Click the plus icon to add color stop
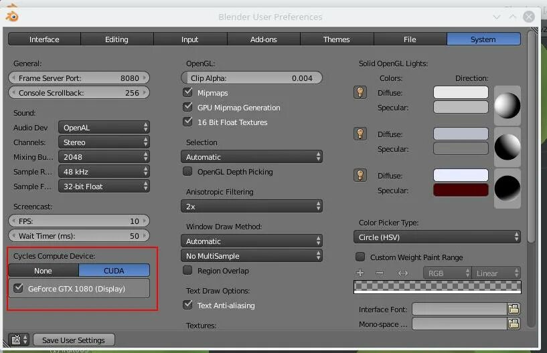Screen dimensions: 547x353 tap(360, 273)
